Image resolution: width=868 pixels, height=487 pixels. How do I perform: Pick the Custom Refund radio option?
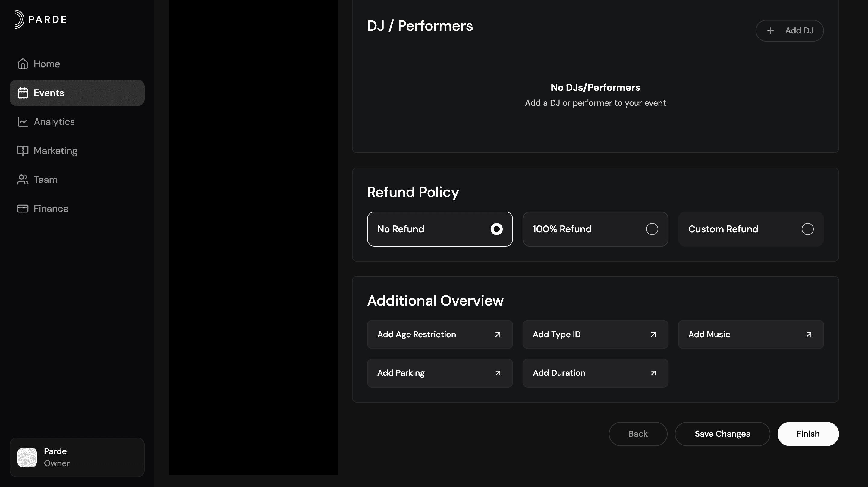point(807,229)
